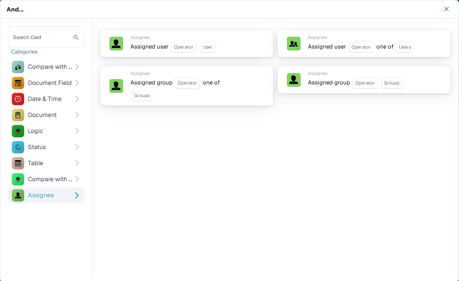Click the blue chevron next to Assignee
This screenshot has width=459, height=281.
pyautogui.click(x=76, y=195)
